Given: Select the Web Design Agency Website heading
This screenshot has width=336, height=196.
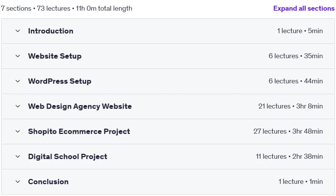Looking at the screenshot, I should click(x=80, y=106).
